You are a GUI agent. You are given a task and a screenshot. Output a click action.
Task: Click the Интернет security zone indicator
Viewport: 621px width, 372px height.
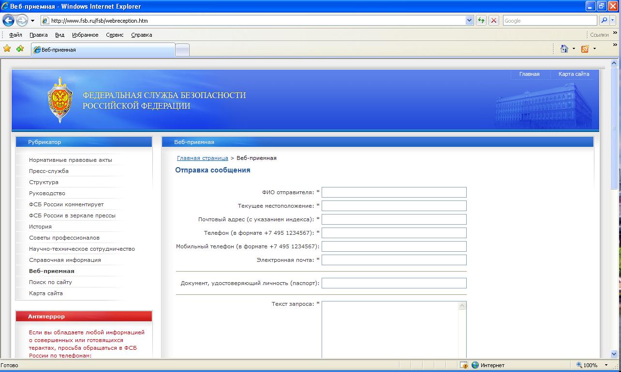tap(488, 365)
